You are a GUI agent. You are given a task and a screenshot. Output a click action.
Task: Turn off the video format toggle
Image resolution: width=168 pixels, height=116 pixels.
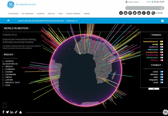162,77
